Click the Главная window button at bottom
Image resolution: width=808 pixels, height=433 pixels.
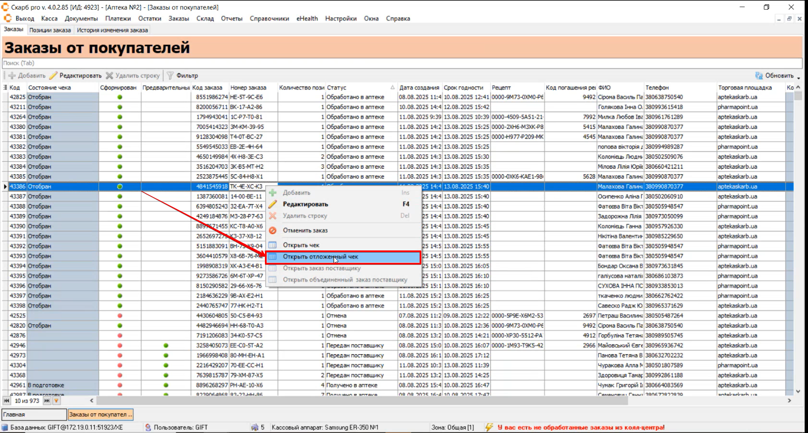[34, 414]
